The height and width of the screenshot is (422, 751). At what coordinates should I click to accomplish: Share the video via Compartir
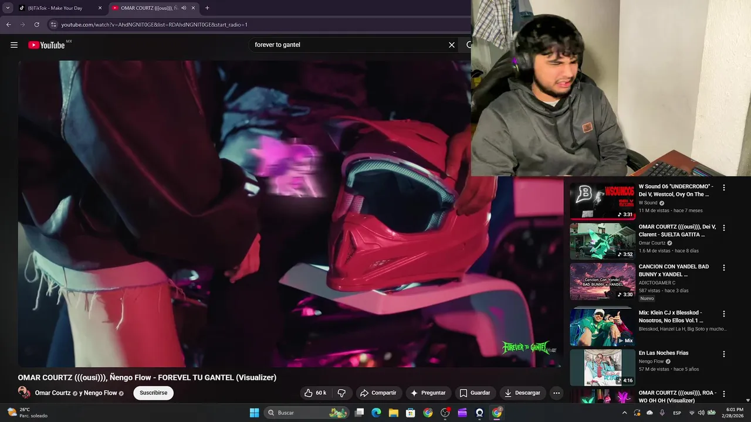pos(378,393)
